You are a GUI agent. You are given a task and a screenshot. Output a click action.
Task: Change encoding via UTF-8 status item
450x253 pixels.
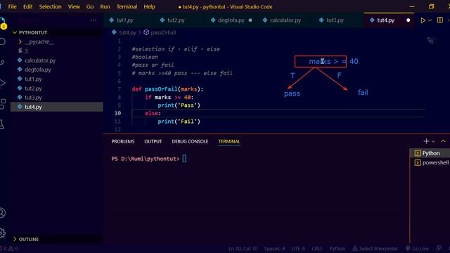298,249
